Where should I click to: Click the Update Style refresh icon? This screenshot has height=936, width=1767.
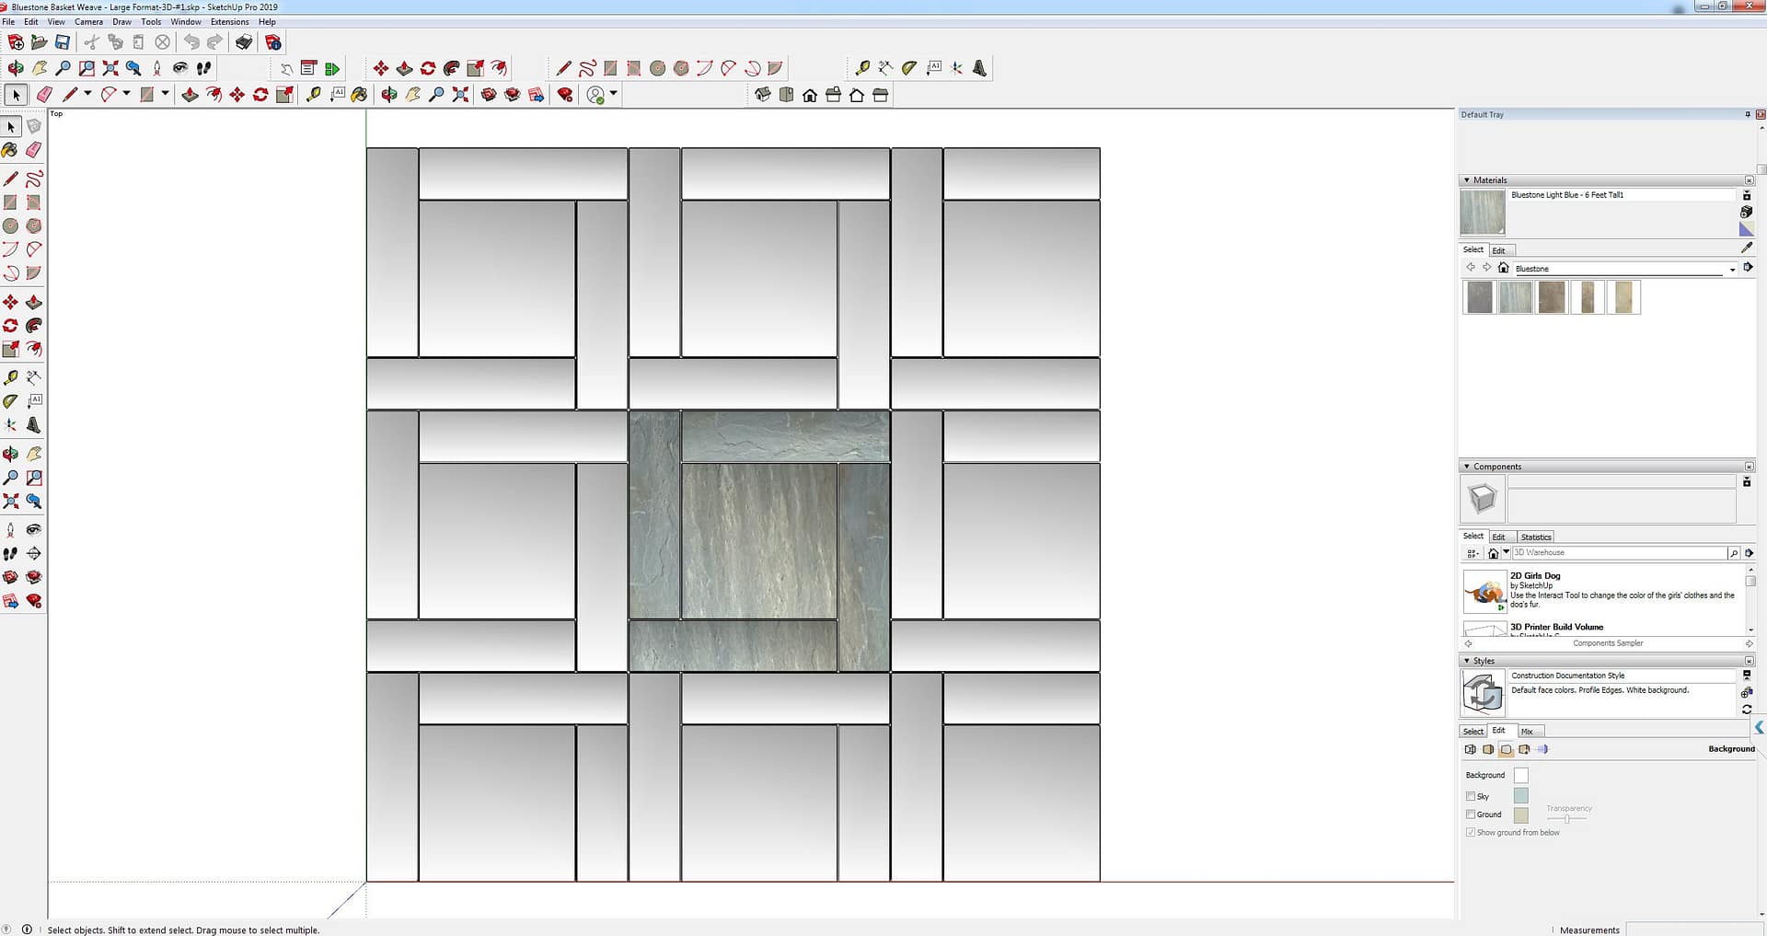(1746, 709)
